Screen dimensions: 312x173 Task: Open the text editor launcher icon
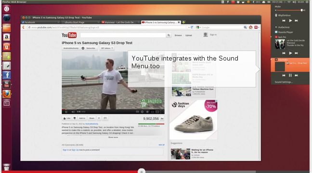coord(6,66)
